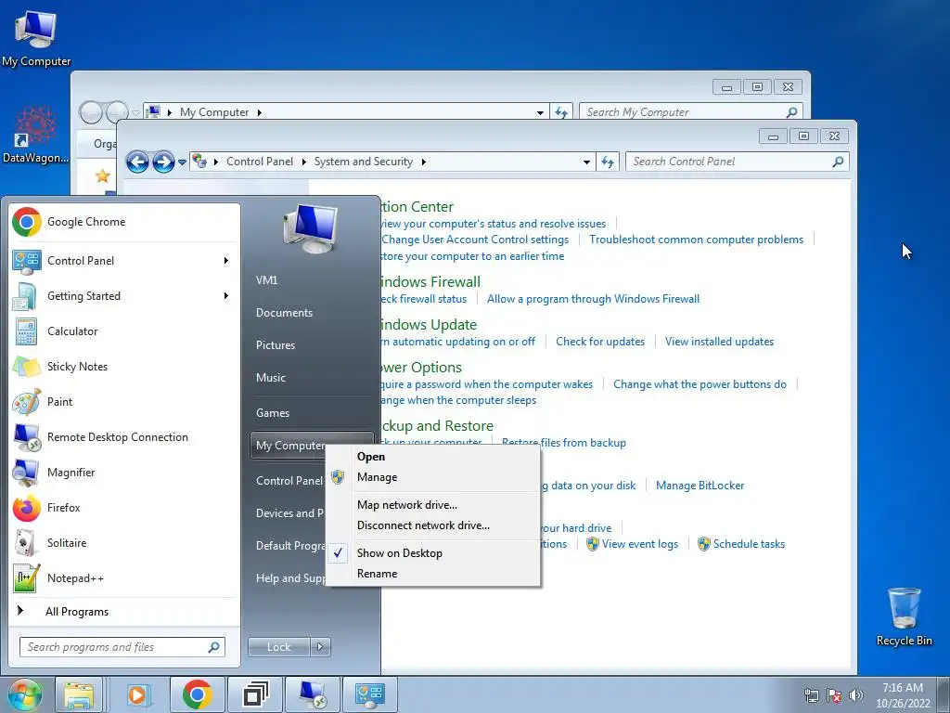Click the user account picture in Start menu
The image size is (950, 713).
[310, 228]
